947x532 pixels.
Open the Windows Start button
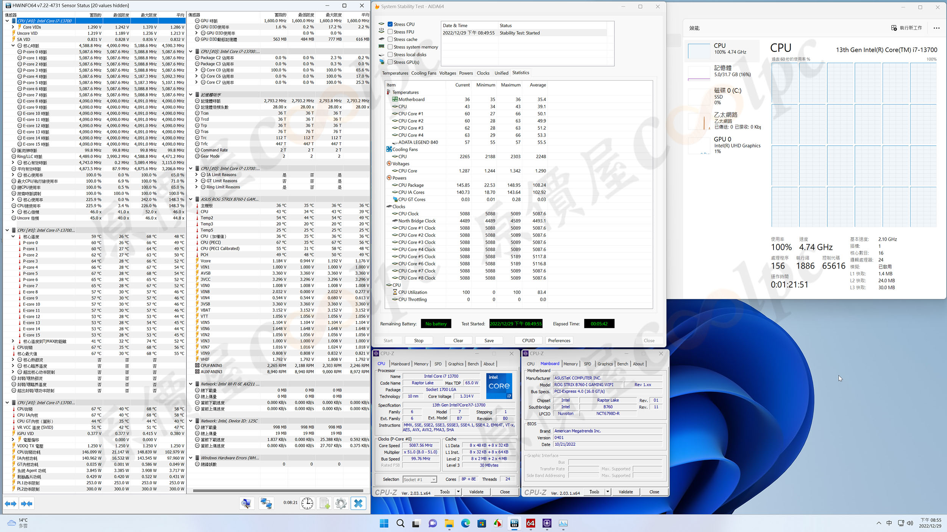click(x=384, y=523)
